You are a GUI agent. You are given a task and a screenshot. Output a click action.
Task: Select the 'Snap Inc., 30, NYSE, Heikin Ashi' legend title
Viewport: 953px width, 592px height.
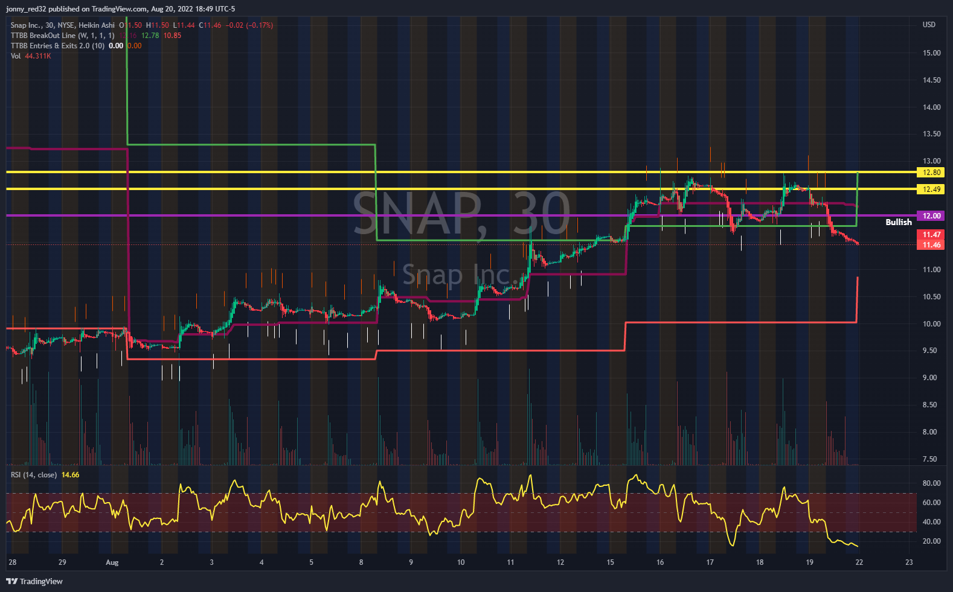click(x=62, y=25)
